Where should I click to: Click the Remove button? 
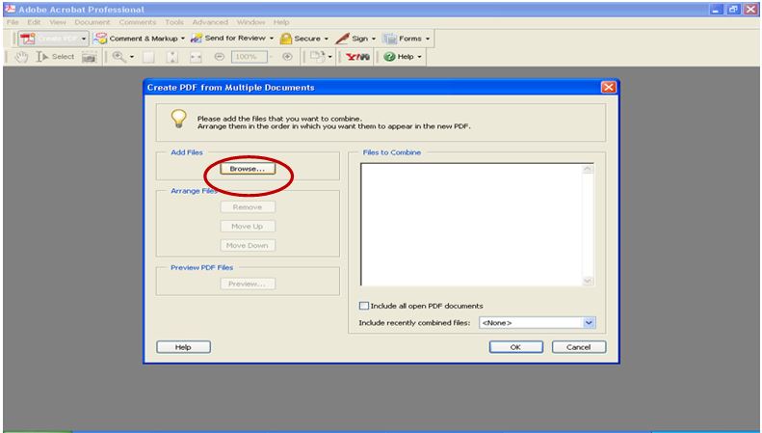click(x=248, y=207)
